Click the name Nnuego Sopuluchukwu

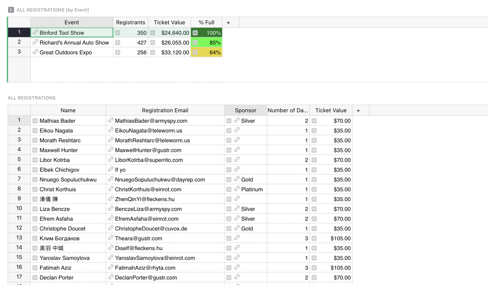coord(68,180)
